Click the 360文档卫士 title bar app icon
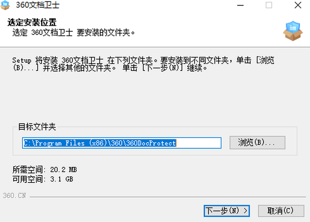The image size is (310, 222). pos(5,5)
